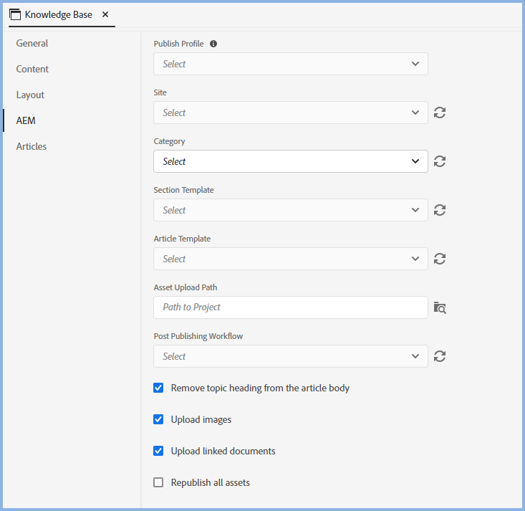Click refresh icon next to Site dropdown
The height and width of the screenshot is (511, 525).
pos(440,113)
